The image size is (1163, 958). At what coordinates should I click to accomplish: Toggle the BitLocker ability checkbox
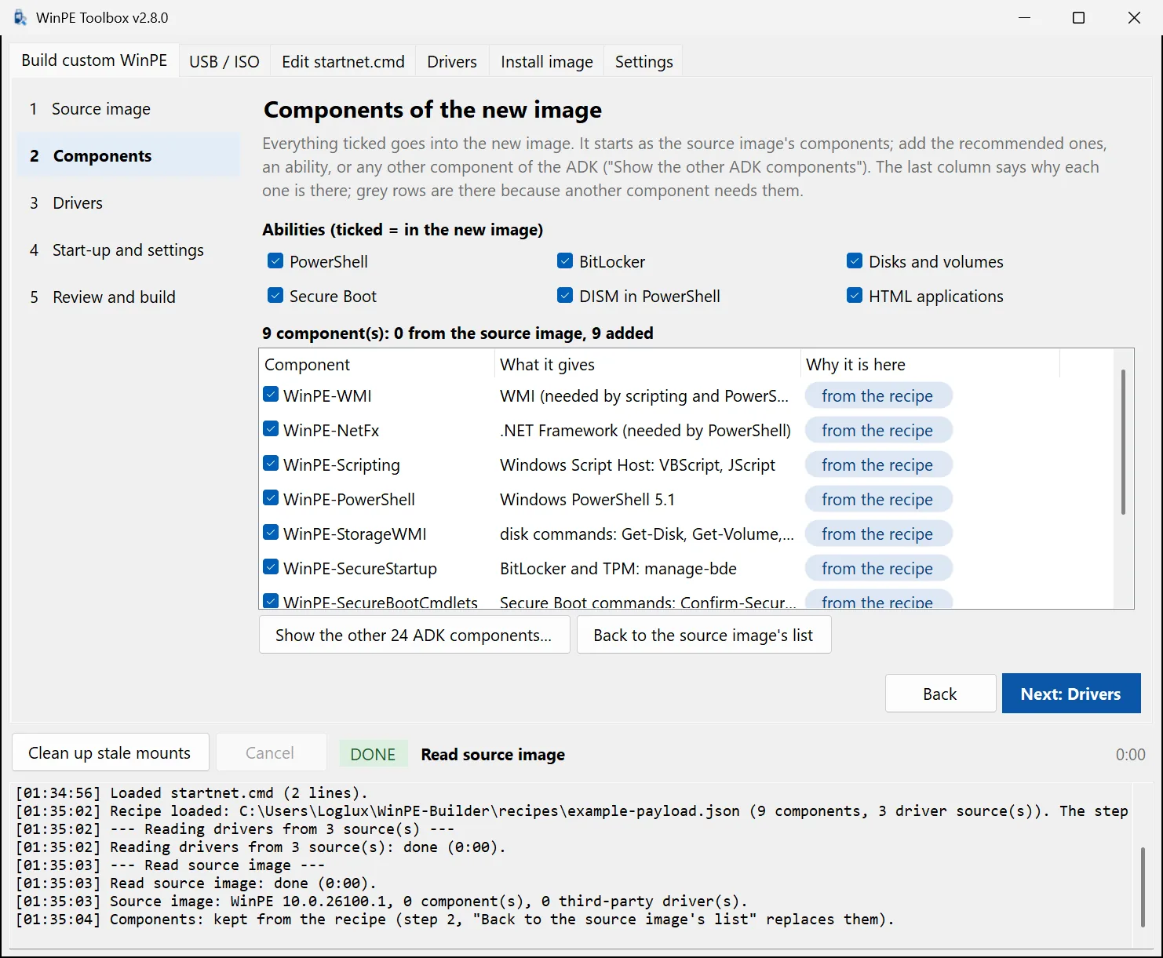[565, 261]
